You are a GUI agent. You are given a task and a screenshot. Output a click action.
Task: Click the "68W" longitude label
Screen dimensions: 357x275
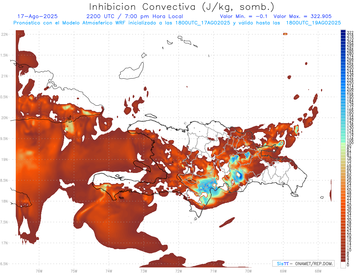318,271
